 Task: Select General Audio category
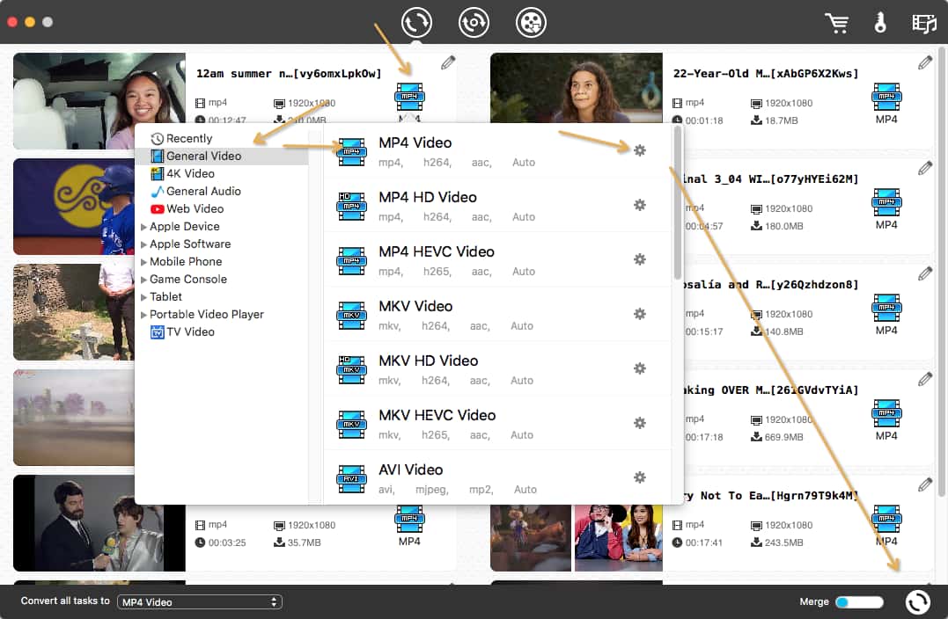202,191
